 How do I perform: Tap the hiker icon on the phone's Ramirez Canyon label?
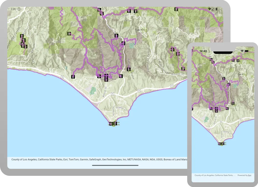pos(233,104)
